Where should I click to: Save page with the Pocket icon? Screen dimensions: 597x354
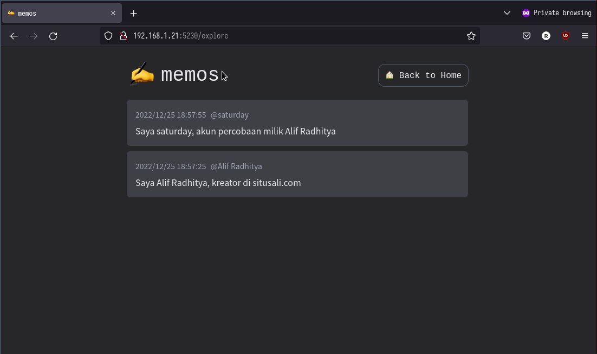click(527, 36)
